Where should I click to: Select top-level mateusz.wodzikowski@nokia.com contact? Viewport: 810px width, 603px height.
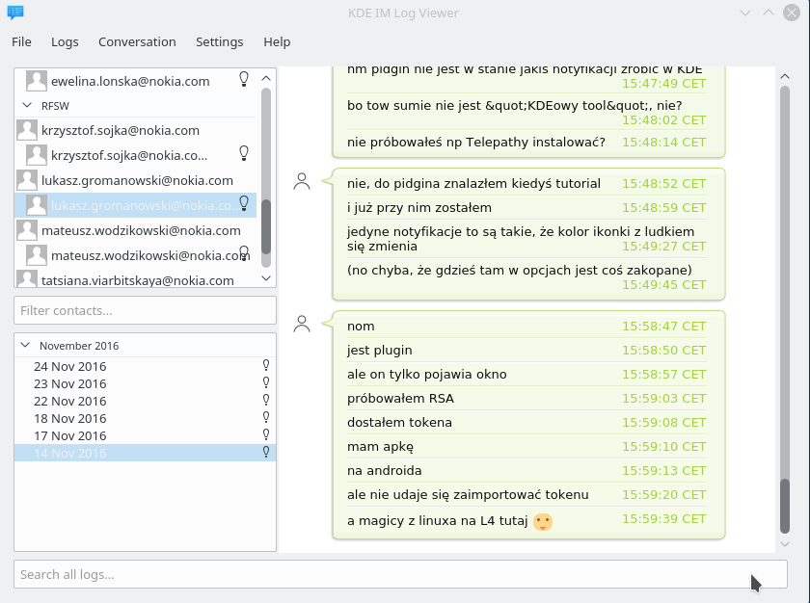click(141, 230)
